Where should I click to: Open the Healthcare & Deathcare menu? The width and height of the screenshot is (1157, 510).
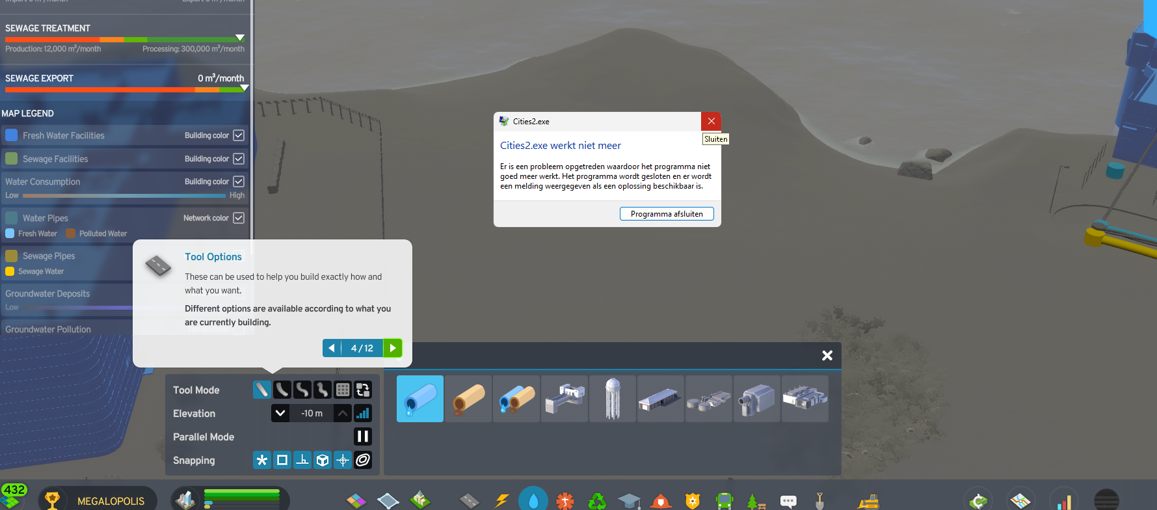click(565, 500)
